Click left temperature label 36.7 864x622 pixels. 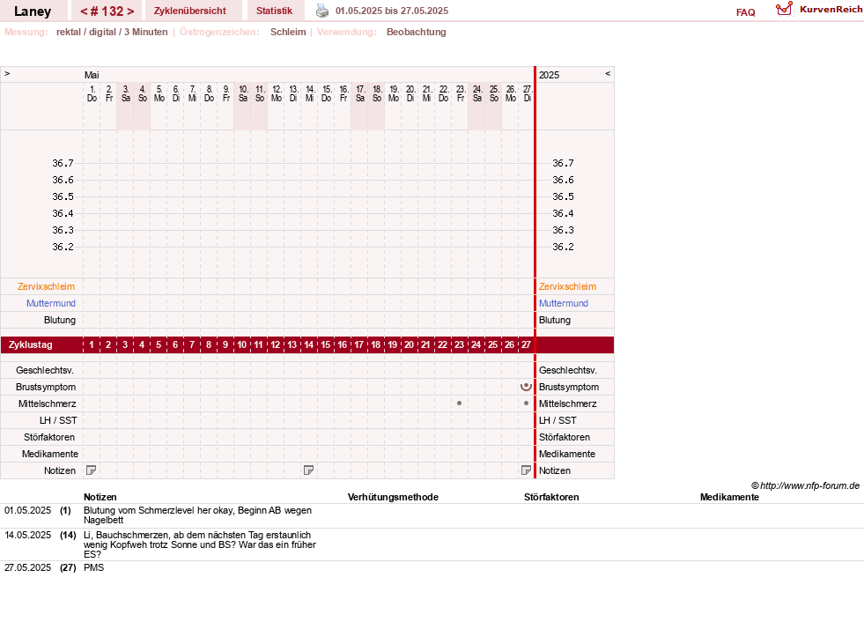(x=63, y=163)
